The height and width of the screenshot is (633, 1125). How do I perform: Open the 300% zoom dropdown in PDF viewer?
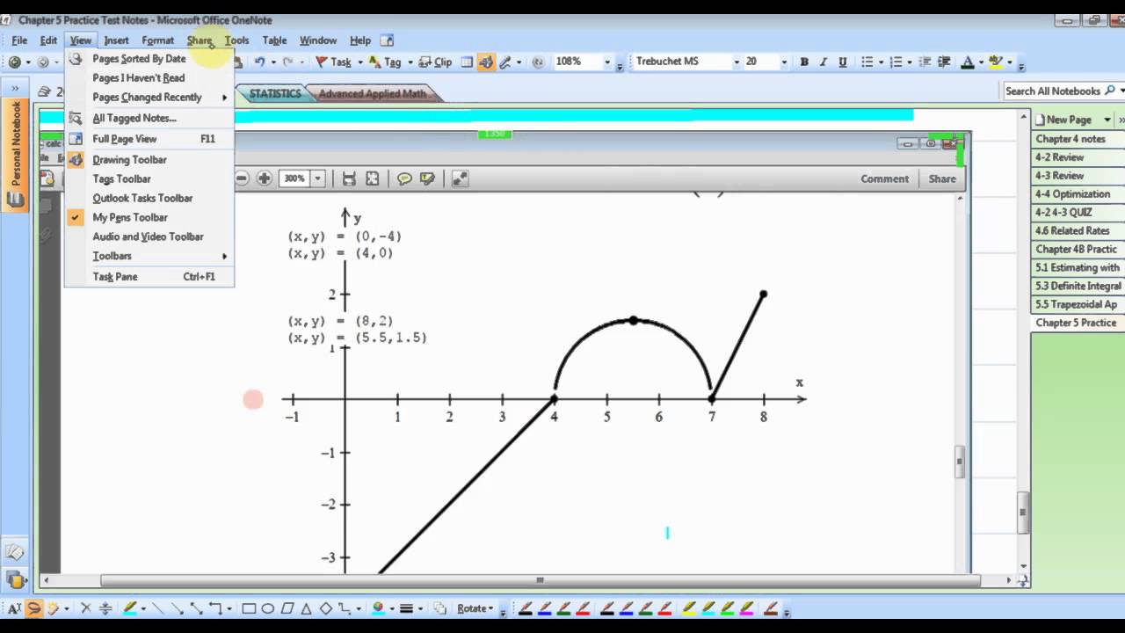pyautogui.click(x=317, y=178)
